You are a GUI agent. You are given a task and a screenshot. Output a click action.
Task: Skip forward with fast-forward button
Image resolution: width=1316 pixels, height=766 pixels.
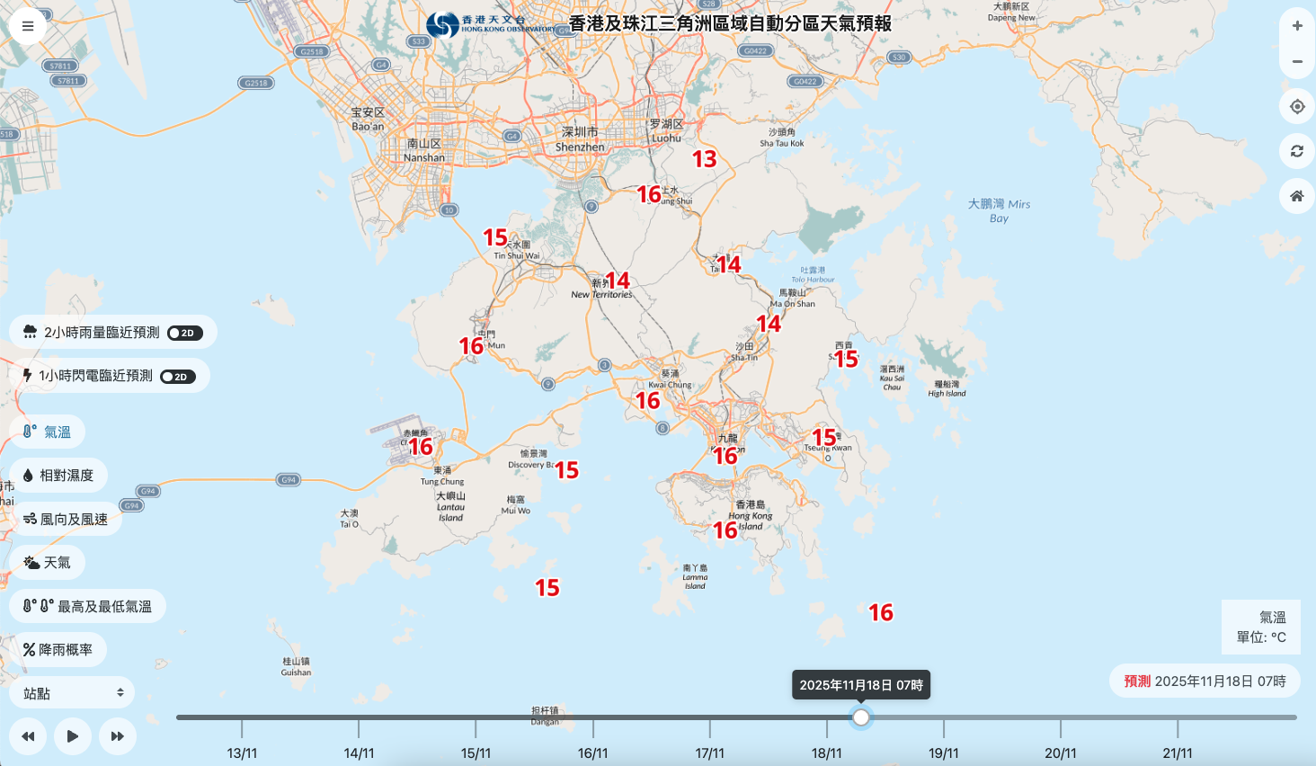point(118,736)
